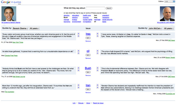Open the All years dropdown for Obama

(34, 28)
